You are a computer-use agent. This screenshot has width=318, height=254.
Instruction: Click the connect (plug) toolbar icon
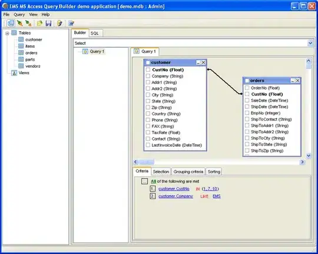[x=19, y=24]
